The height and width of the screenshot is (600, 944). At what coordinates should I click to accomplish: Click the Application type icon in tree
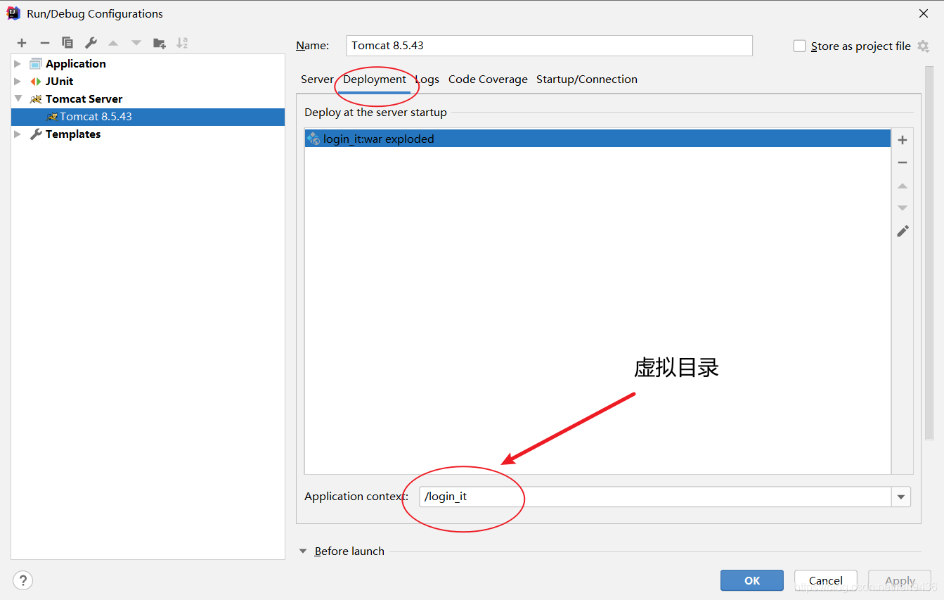[36, 64]
